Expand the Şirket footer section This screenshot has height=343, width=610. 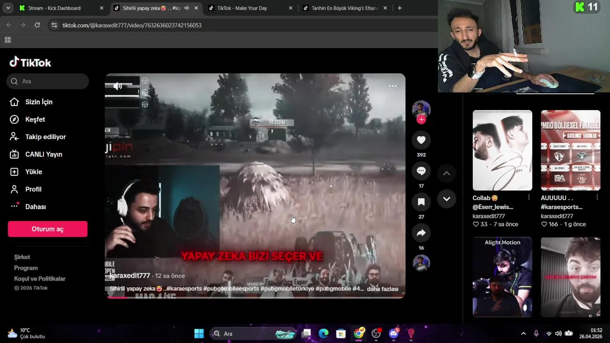click(x=22, y=257)
